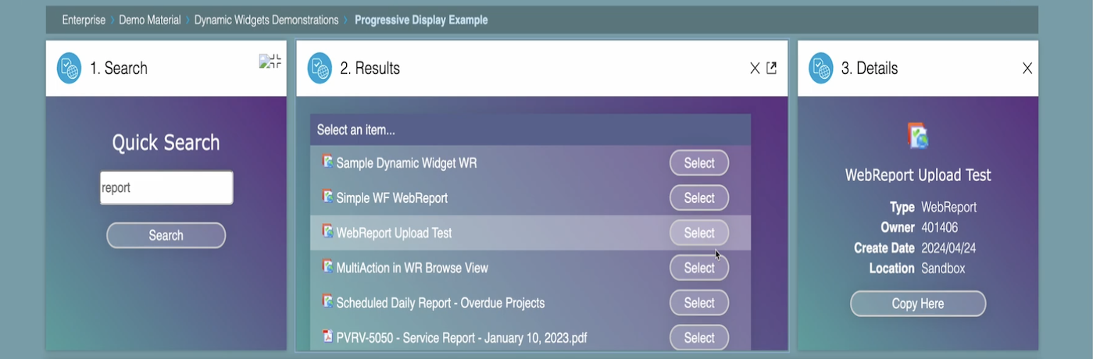Screen dimensions: 1093x359
Task: Click the Quick Search text field
Action: pyautogui.click(x=166, y=188)
